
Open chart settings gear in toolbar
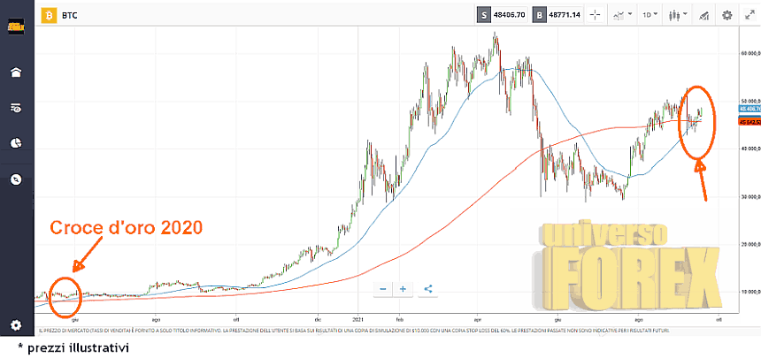tap(727, 15)
